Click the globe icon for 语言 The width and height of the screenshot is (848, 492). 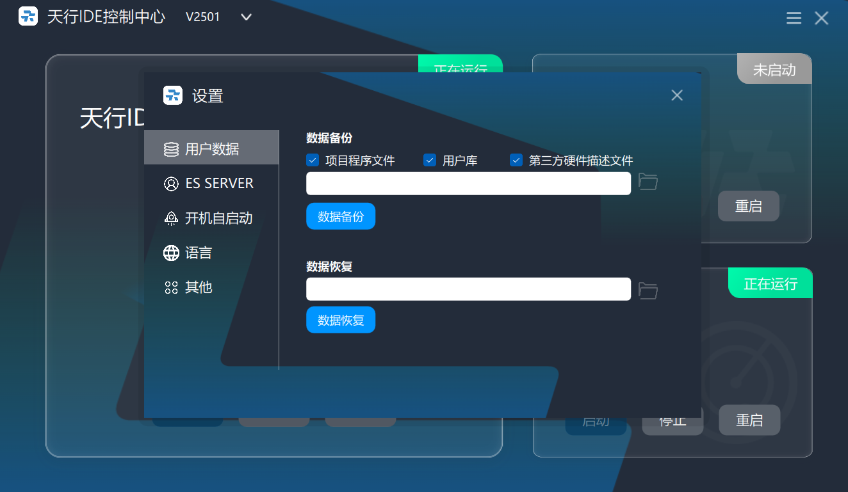(171, 253)
